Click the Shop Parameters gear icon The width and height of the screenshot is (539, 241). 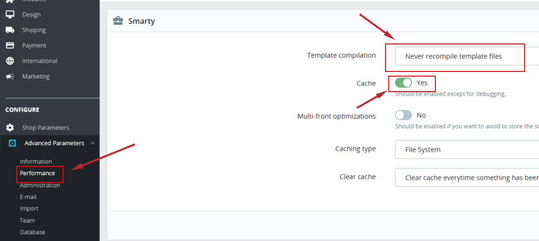[10, 128]
